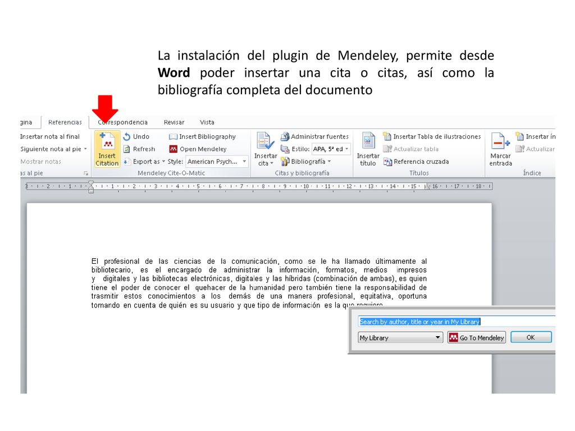Click the Go To Mendeley button

[476, 337]
